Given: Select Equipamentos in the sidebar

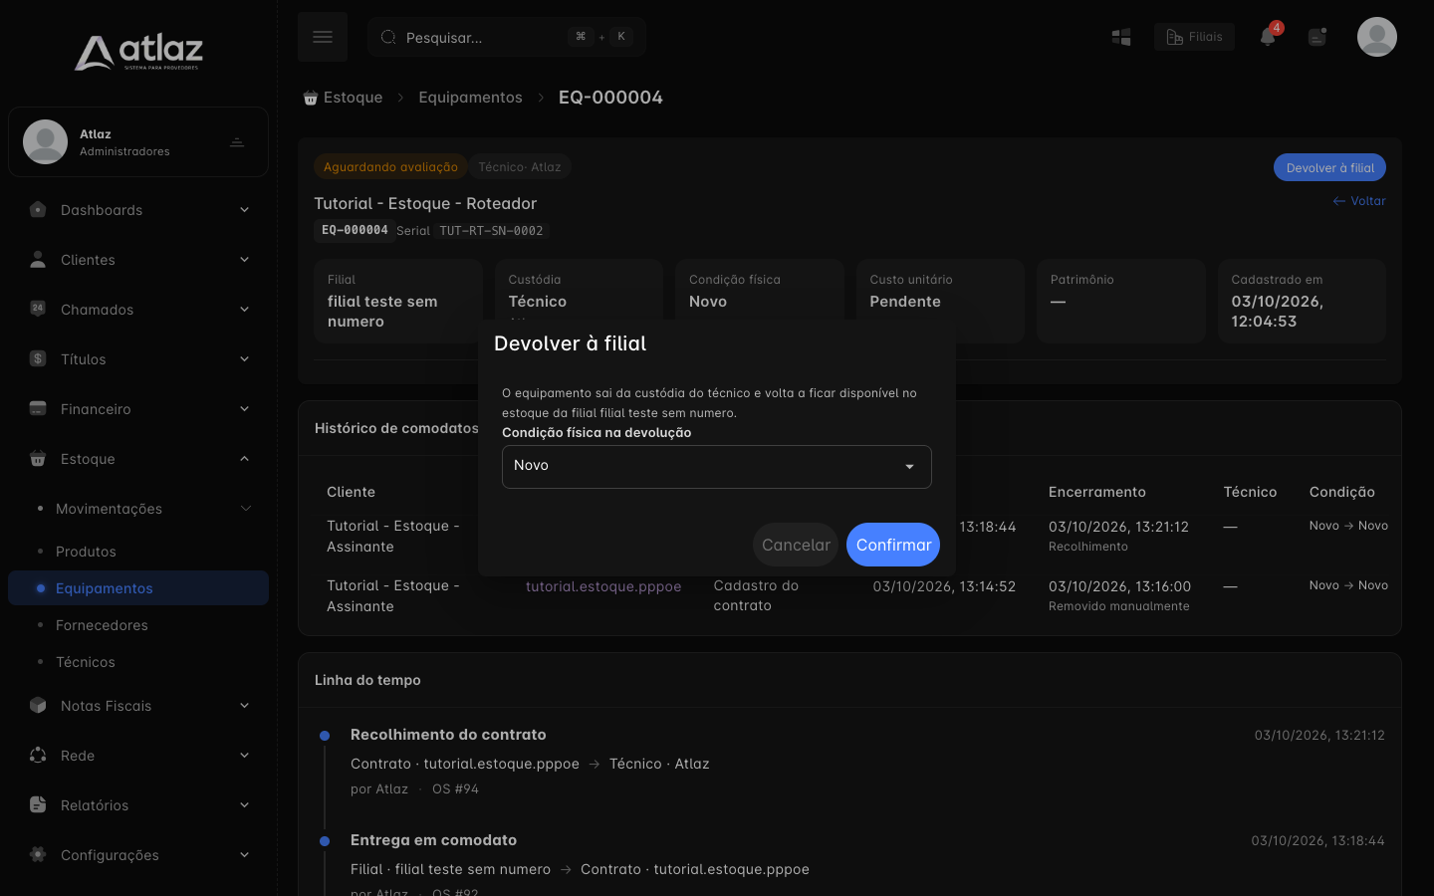Looking at the screenshot, I should 138,588.
